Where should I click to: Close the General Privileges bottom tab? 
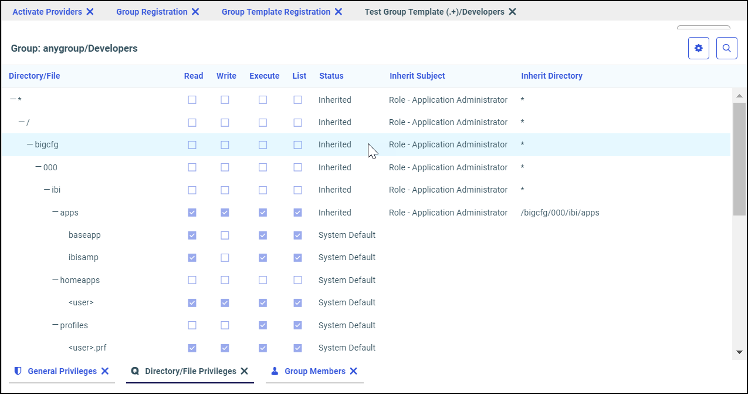tap(104, 371)
